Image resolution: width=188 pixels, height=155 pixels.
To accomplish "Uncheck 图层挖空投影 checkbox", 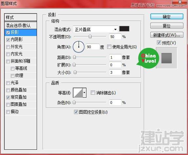I will pos(76,112).
